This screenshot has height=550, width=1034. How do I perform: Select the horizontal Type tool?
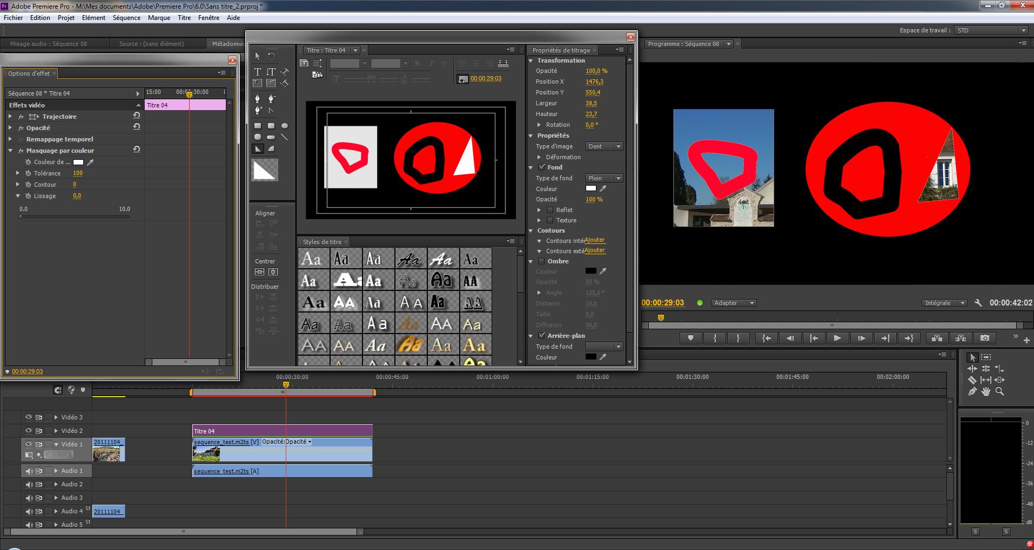(x=258, y=71)
